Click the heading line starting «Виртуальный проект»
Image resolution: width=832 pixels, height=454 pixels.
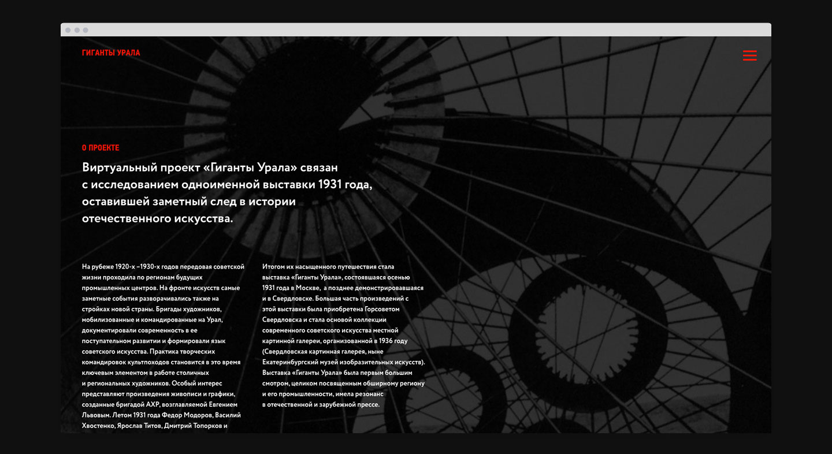click(209, 168)
